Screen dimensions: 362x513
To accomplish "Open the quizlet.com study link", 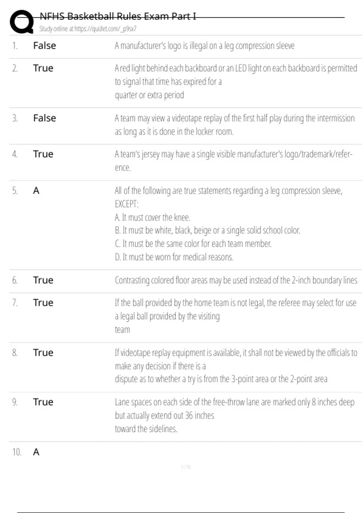I will [87, 29].
